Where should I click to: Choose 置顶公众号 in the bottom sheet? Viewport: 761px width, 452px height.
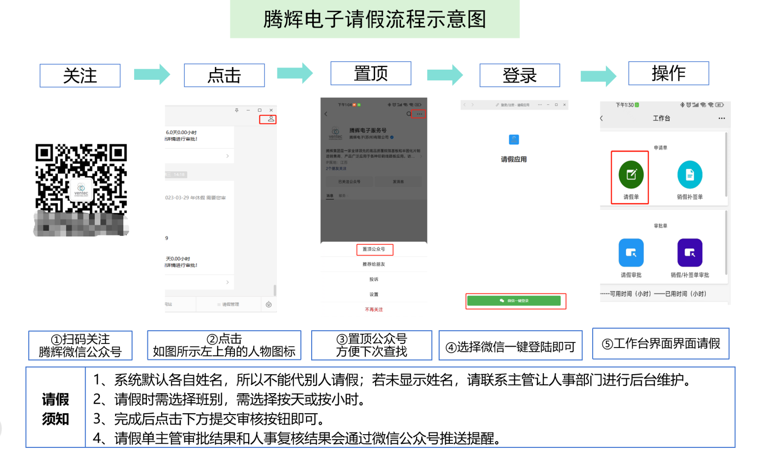[374, 249]
